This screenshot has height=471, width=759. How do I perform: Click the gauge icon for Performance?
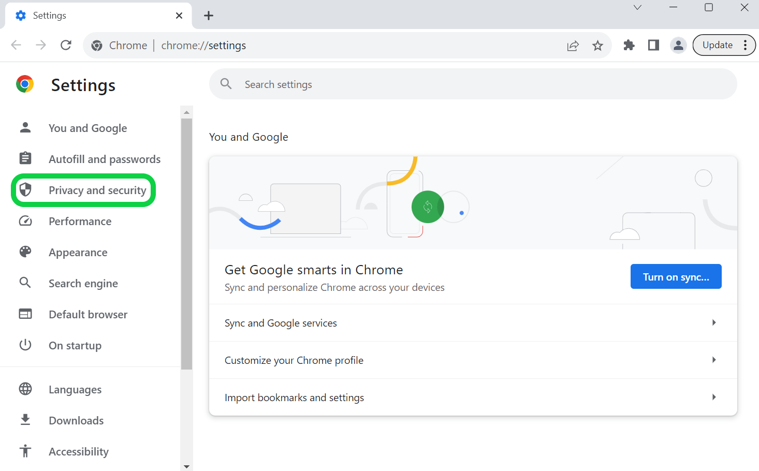[25, 221]
